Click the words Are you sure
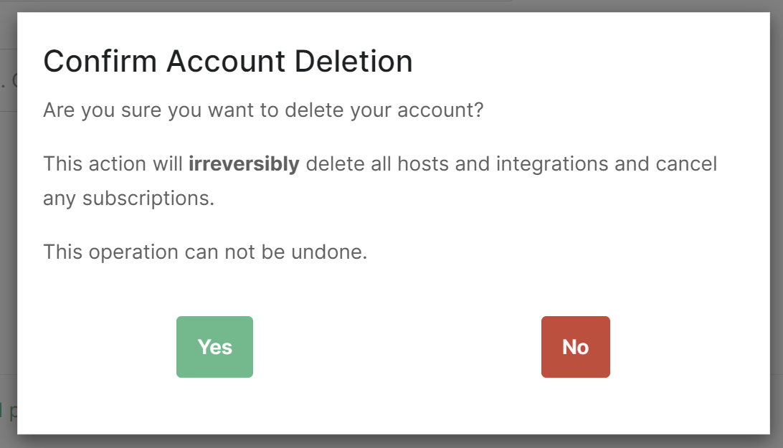 [103, 110]
